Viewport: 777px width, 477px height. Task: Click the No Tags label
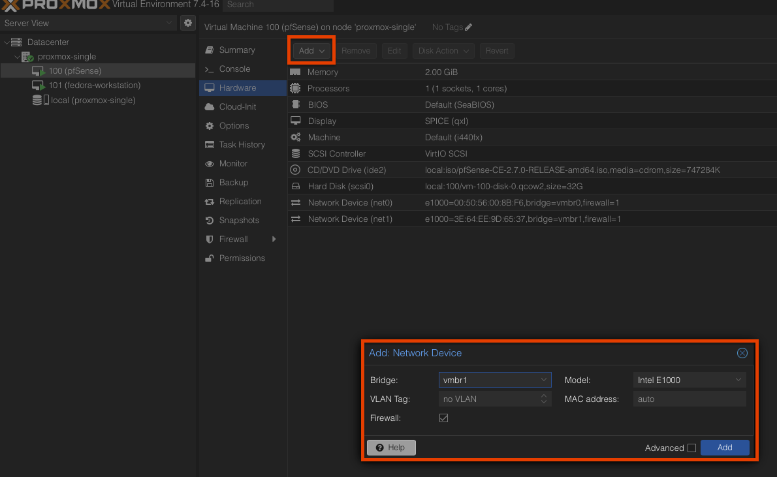(x=447, y=27)
